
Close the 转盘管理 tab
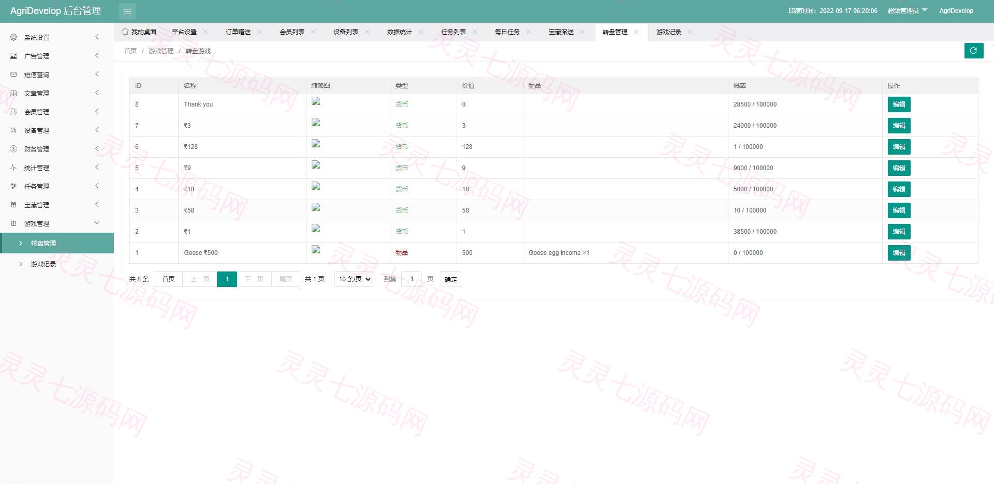pos(636,32)
